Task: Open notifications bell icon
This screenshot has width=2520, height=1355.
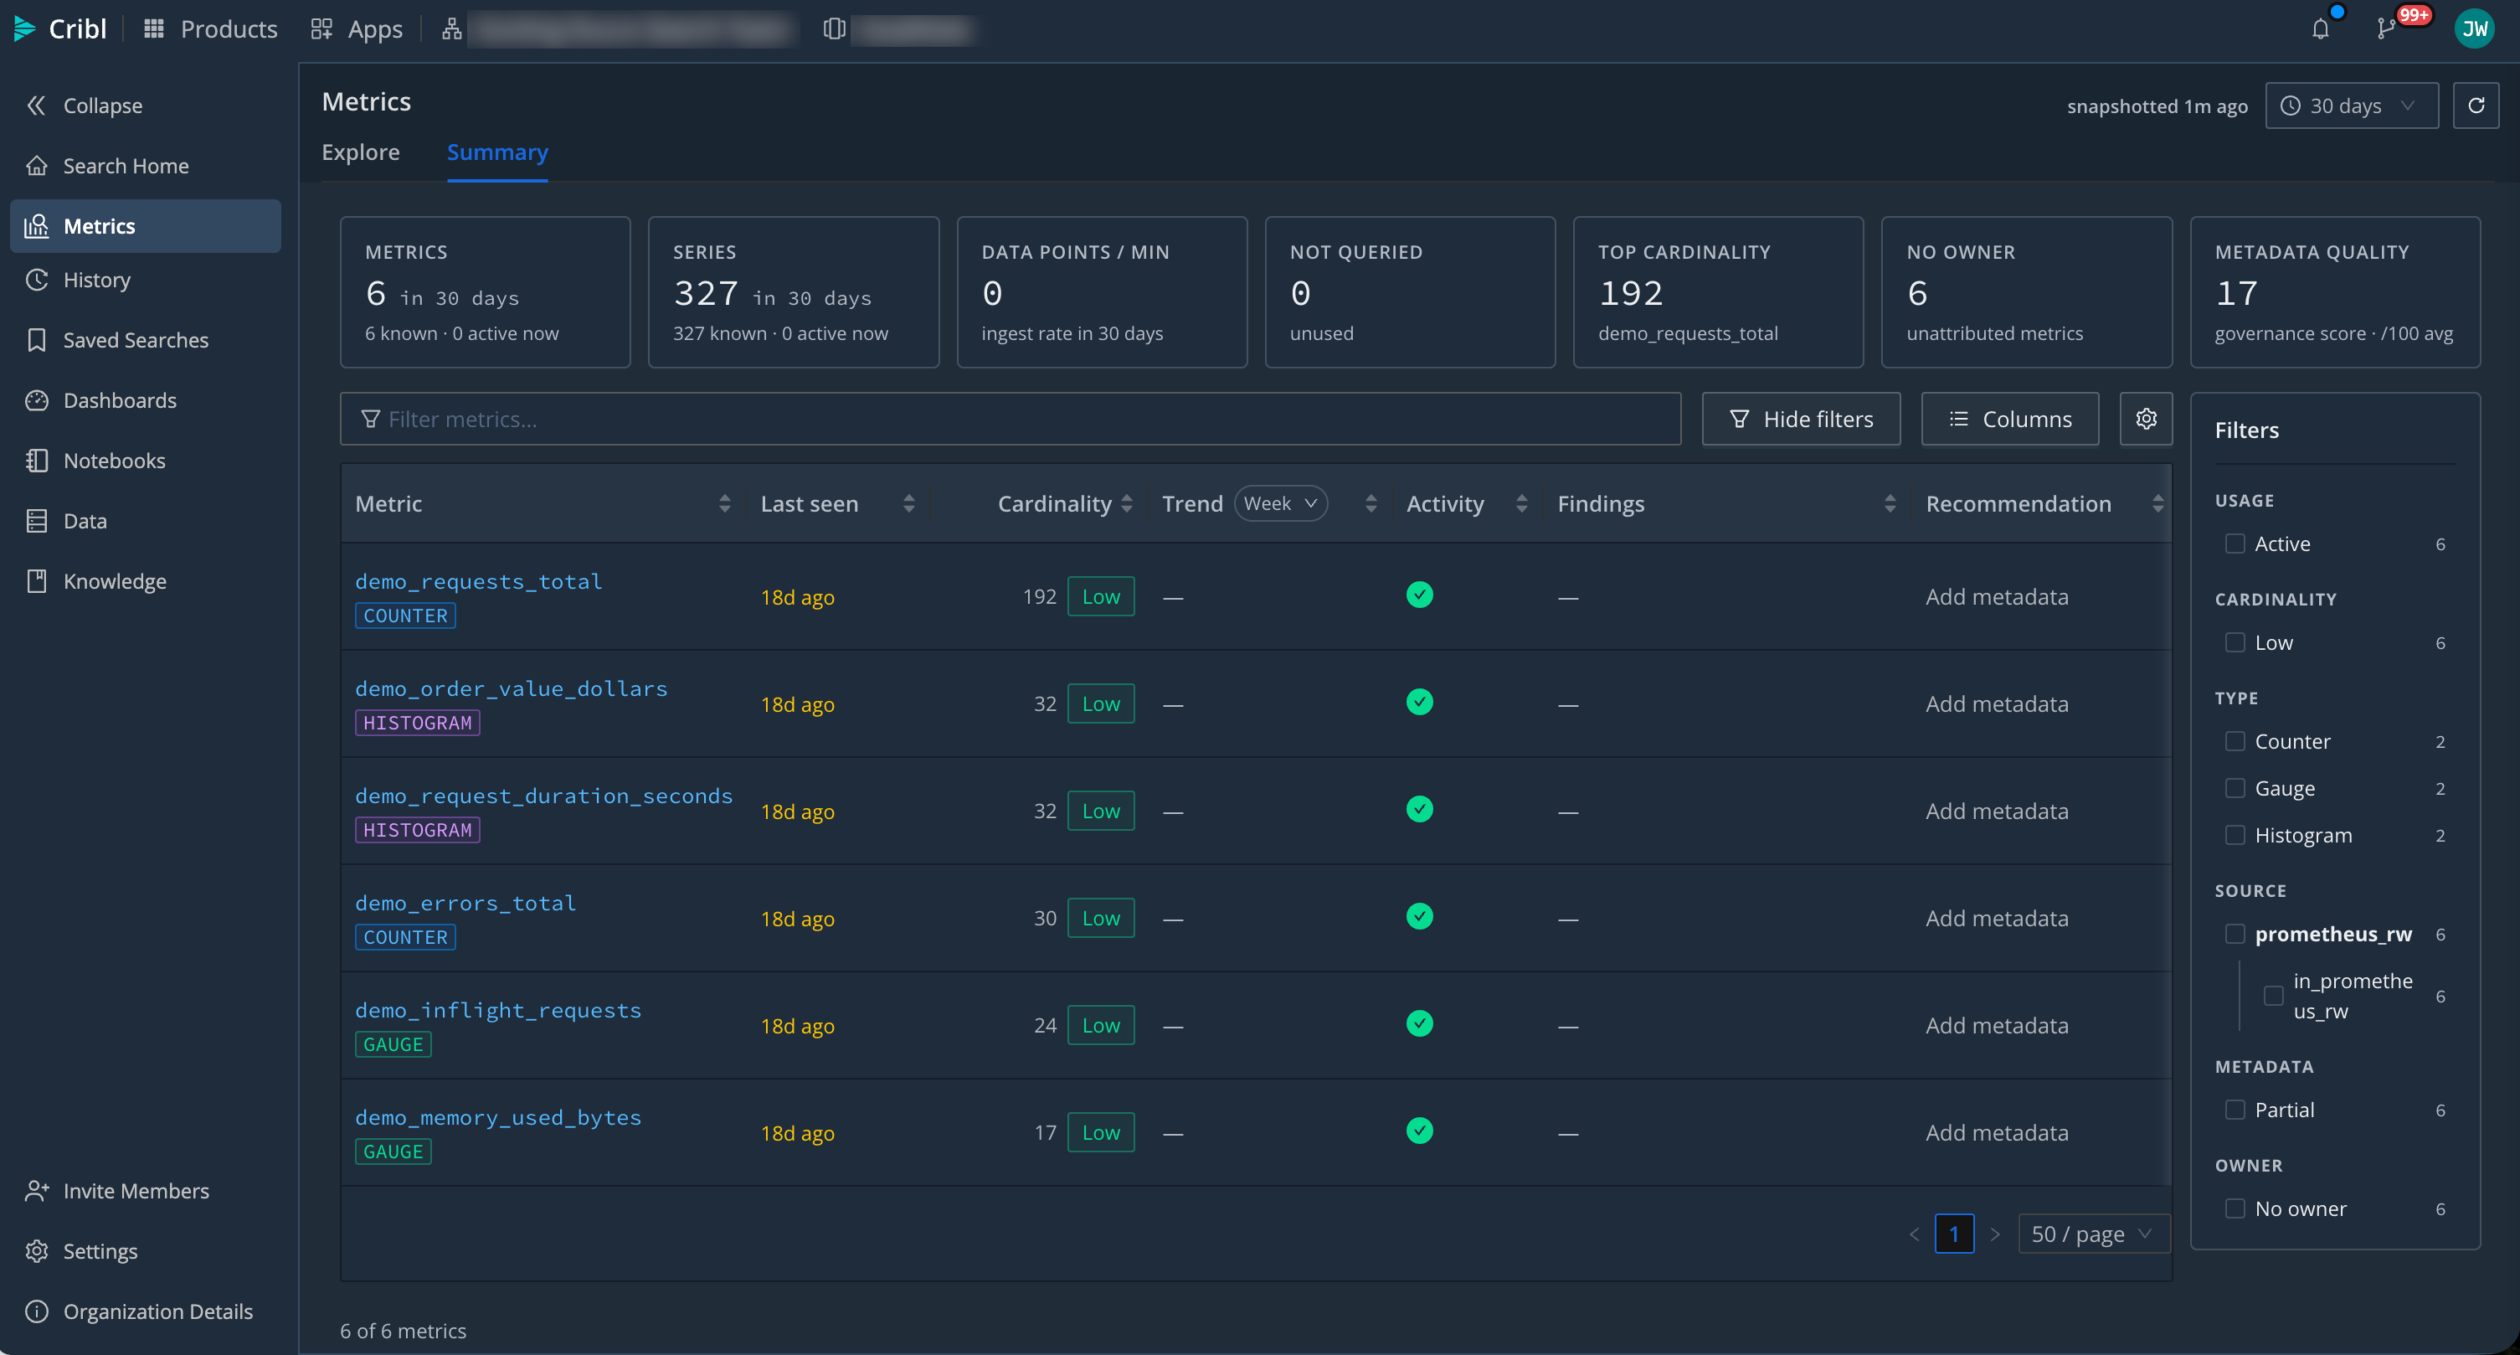Action: 2321,29
